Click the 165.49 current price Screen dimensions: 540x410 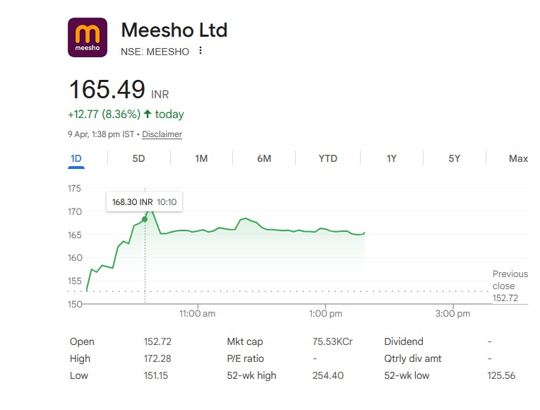coord(107,90)
